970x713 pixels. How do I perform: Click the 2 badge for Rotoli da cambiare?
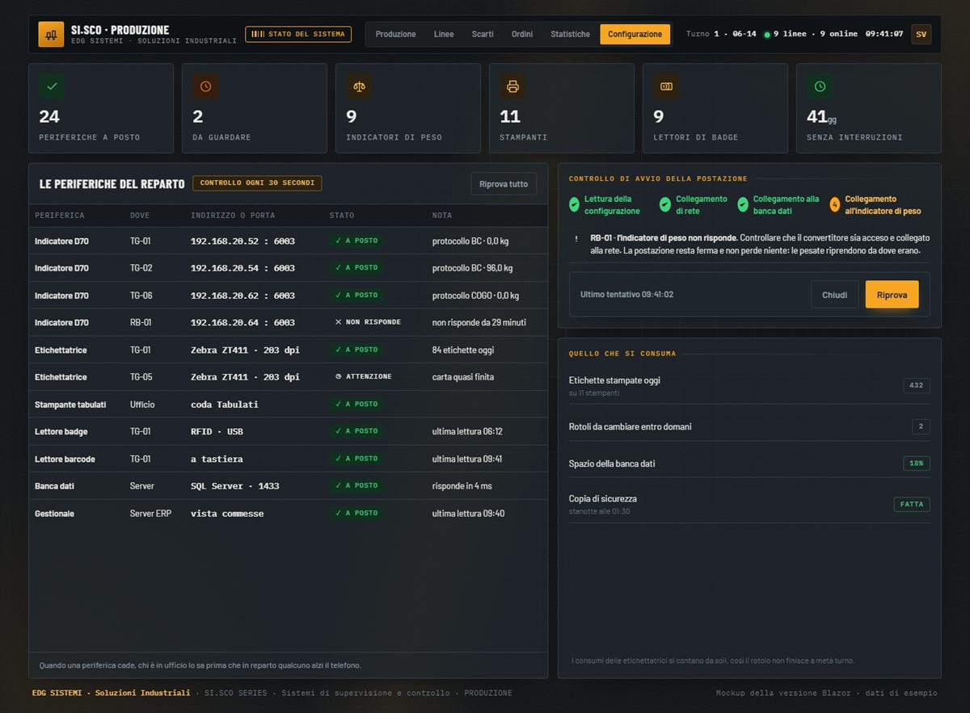pos(921,426)
